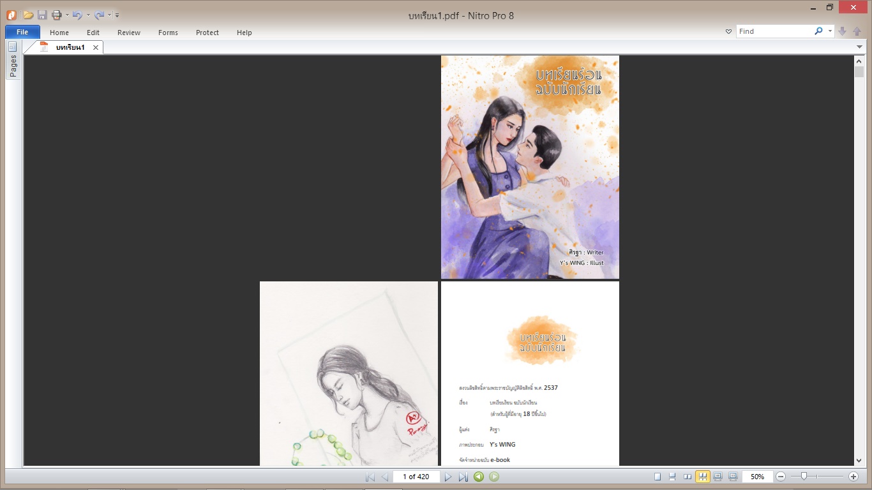The width and height of the screenshot is (872, 490).
Task: Undo the last action with the undo arrow
Action: point(77,15)
